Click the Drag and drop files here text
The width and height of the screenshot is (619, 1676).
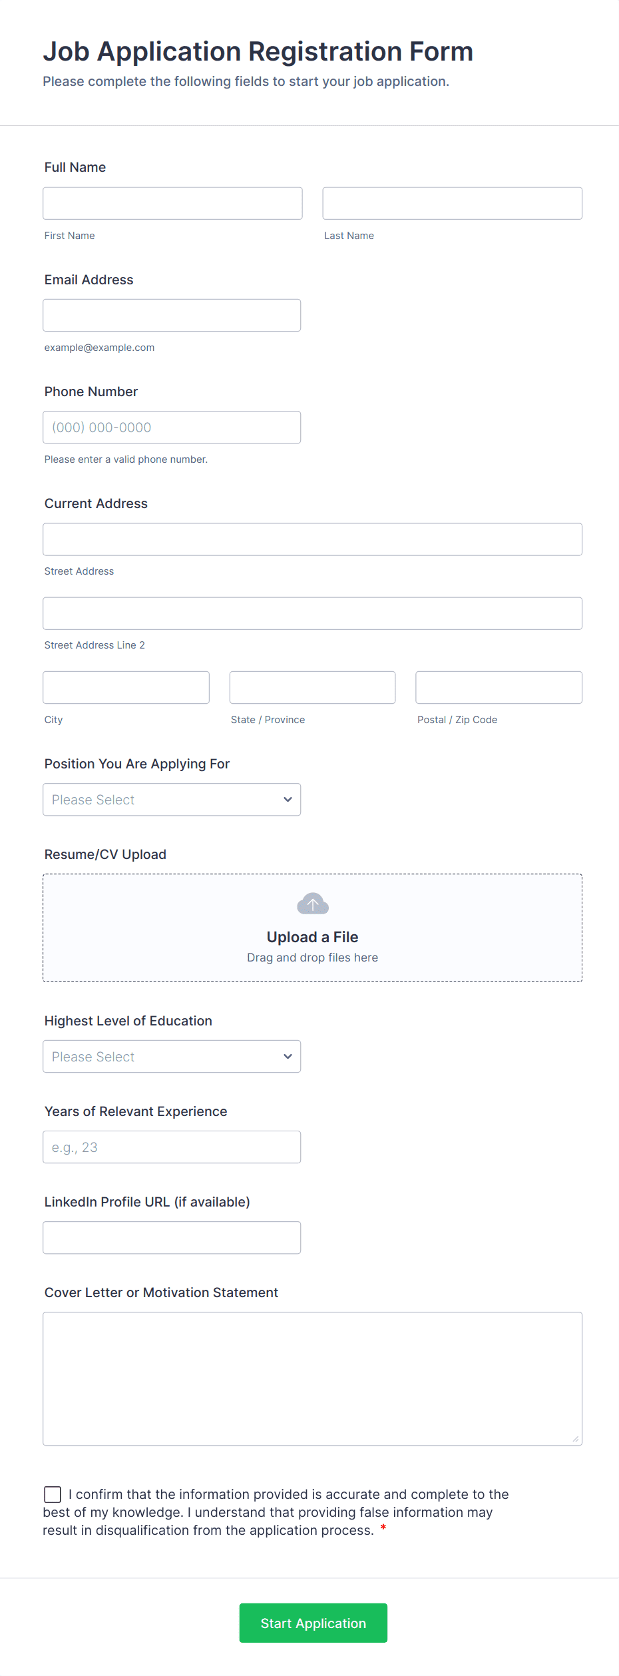click(x=312, y=958)
